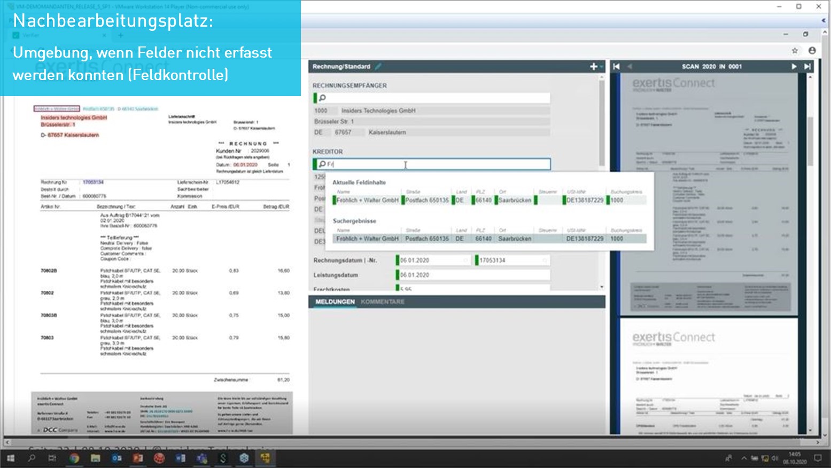This screenshot has height=468, width=831.
Task: Jump to first page in scan viewer
Action: click(x=617, y=67)
